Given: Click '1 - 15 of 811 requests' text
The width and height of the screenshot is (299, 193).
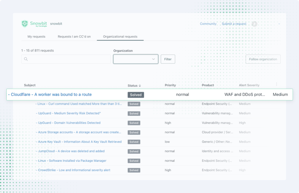Looking at the screenshot, I should [38, 50].
